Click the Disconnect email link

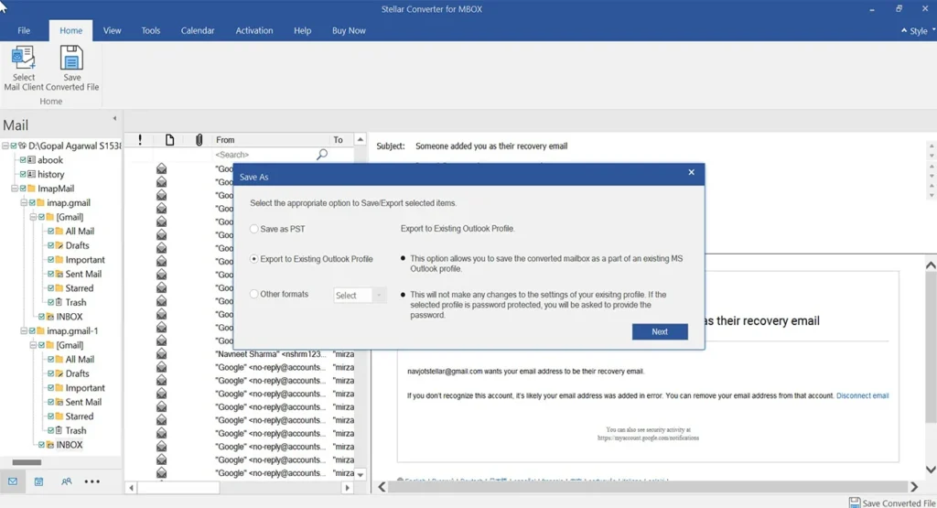coord(862,395)
